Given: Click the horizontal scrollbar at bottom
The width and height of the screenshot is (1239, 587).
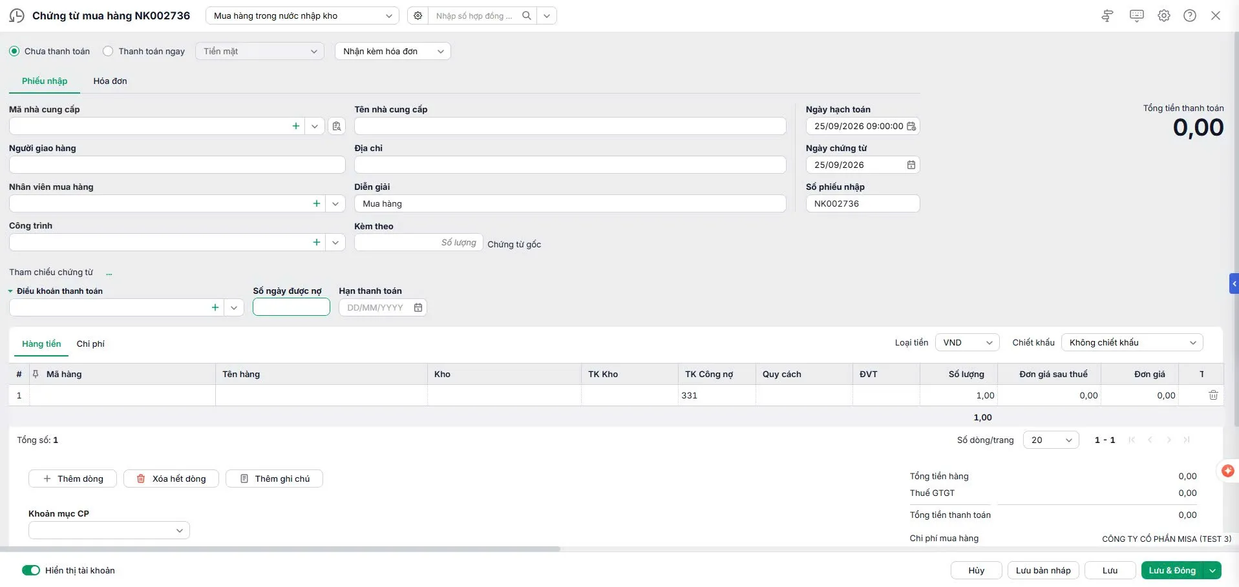Looking at the screenshot, I should click(280, 549).
